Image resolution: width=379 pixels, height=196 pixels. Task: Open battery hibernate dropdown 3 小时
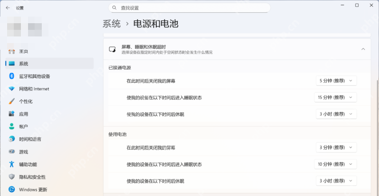pos(336,181)
